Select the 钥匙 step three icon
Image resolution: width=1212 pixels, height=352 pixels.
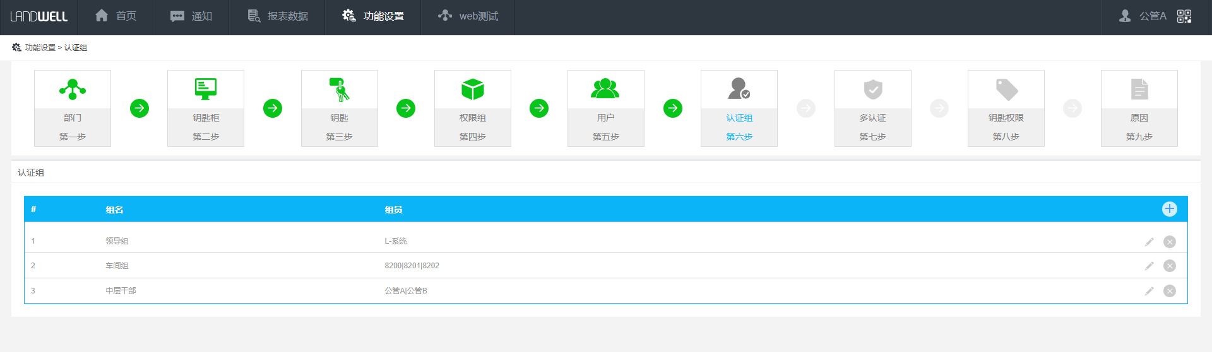339,90
